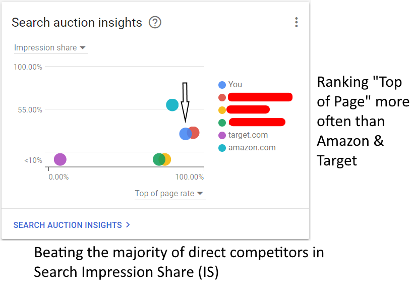Select the amazon.com legend label

252,147
